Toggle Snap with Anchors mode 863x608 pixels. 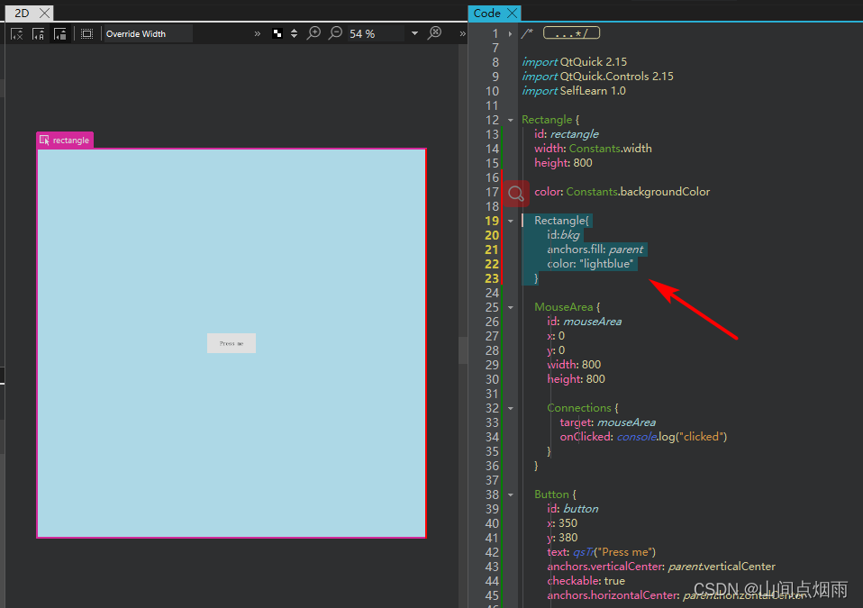(x=38, y=33)
